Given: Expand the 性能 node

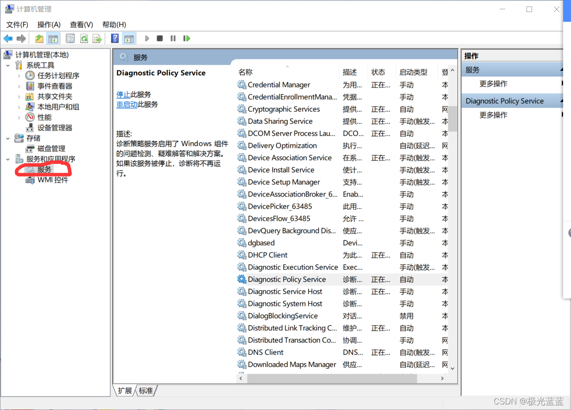Looking at the screenshot, I should (19, 117).
